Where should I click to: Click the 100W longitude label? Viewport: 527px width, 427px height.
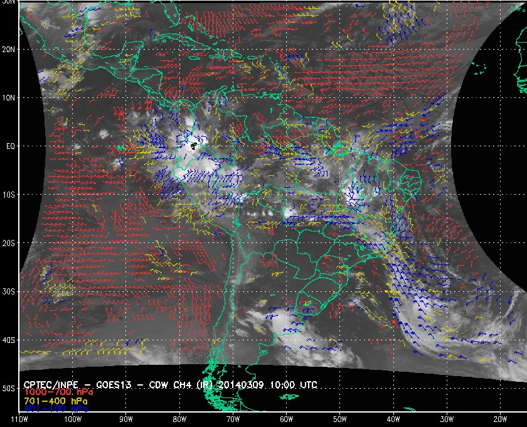tap(73, 419)
